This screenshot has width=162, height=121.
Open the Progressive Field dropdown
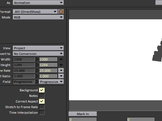tap(51, 82)
